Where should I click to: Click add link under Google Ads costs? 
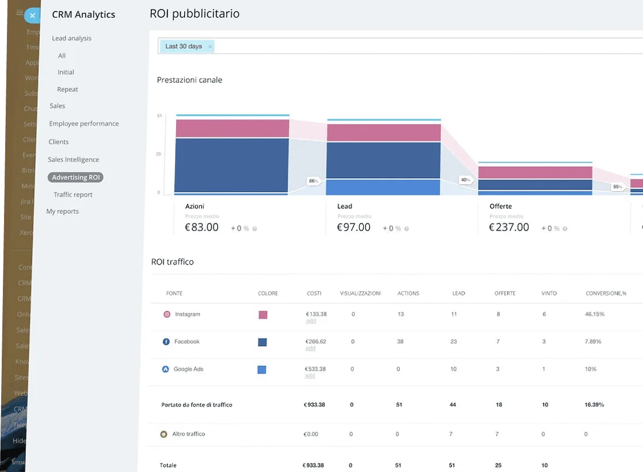coord(310,376)
